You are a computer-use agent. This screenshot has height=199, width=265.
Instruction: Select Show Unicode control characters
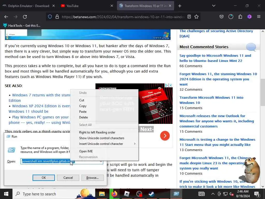tap(101, 138)
